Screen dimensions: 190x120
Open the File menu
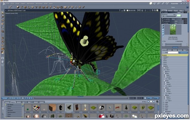click(x=8, y=3)
